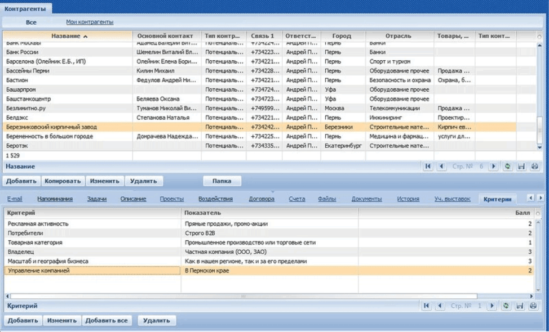Go to next page of the contractors list

(494, 167)
